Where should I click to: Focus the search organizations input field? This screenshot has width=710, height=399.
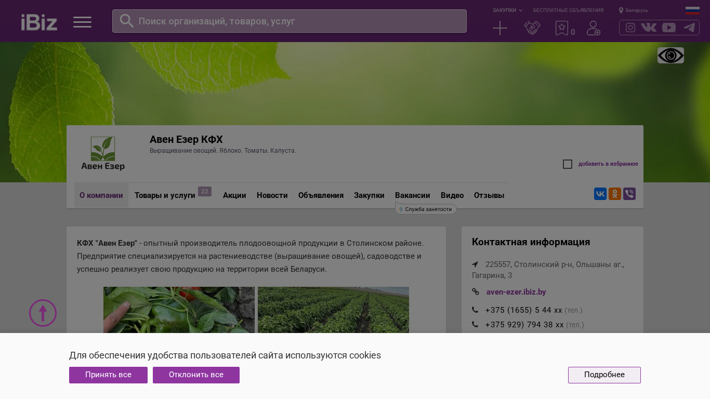[x=290, y=21]
